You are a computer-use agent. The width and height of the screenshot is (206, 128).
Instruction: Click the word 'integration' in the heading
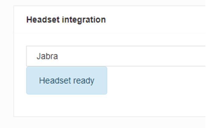pos(84,20)
